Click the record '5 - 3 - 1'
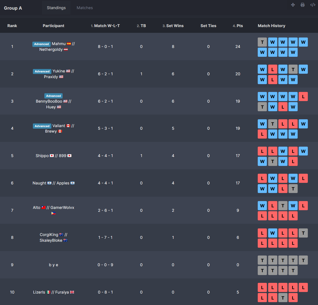This screenshot has width=318, height=305. pos(105,128)
